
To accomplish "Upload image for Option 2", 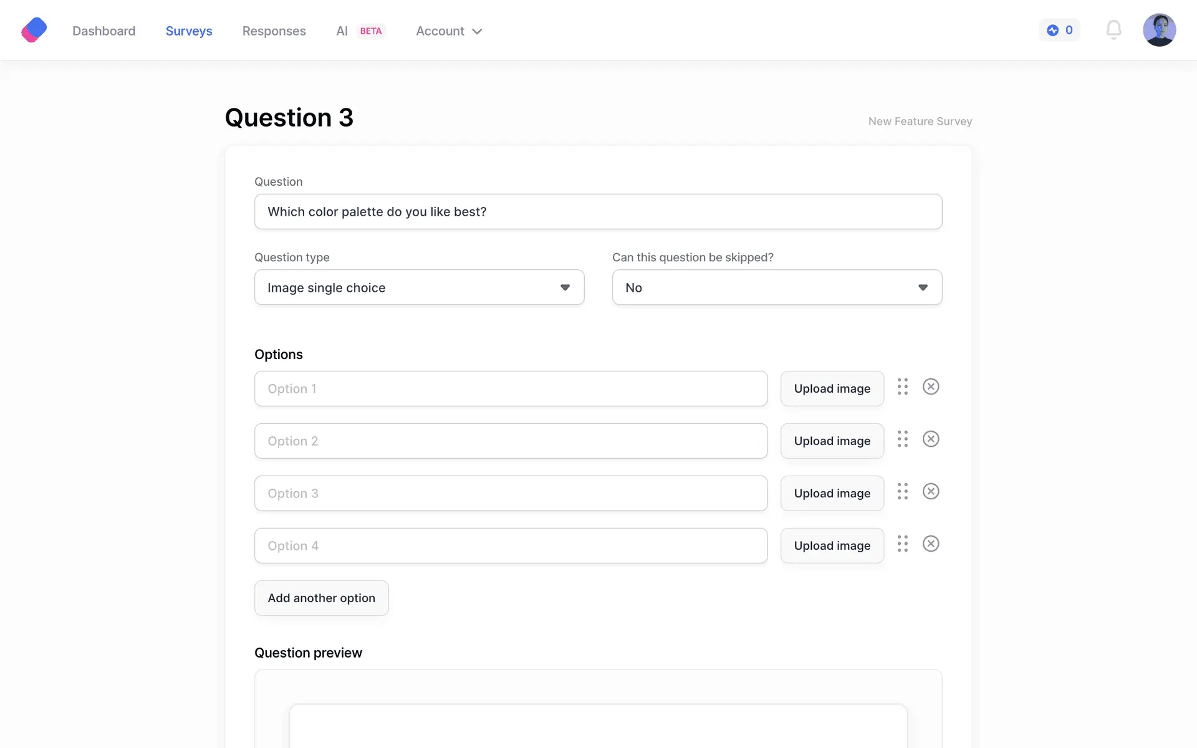I will click(x=832, y=441).
